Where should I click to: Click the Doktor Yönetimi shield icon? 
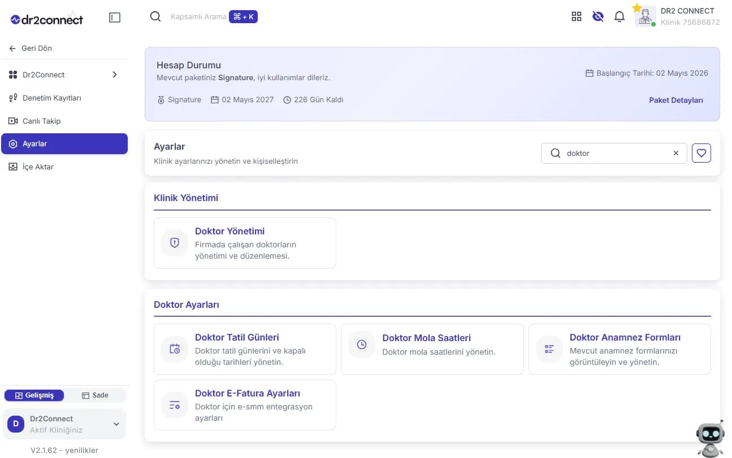pyautogui.click(x=175, y=243)
